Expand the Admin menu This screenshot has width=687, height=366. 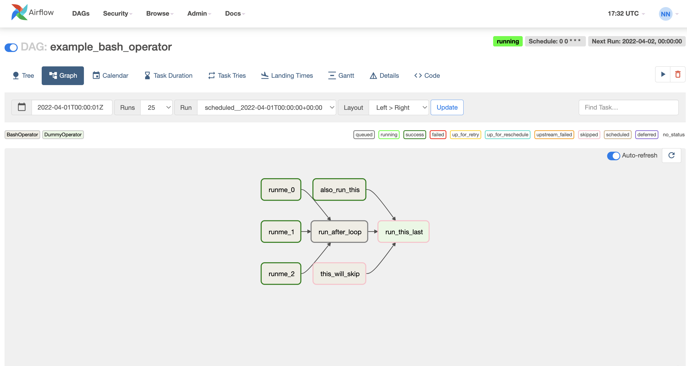199,14
